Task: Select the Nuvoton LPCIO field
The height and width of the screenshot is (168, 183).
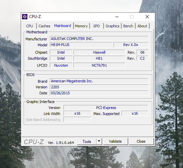Action: pos(61,65)
